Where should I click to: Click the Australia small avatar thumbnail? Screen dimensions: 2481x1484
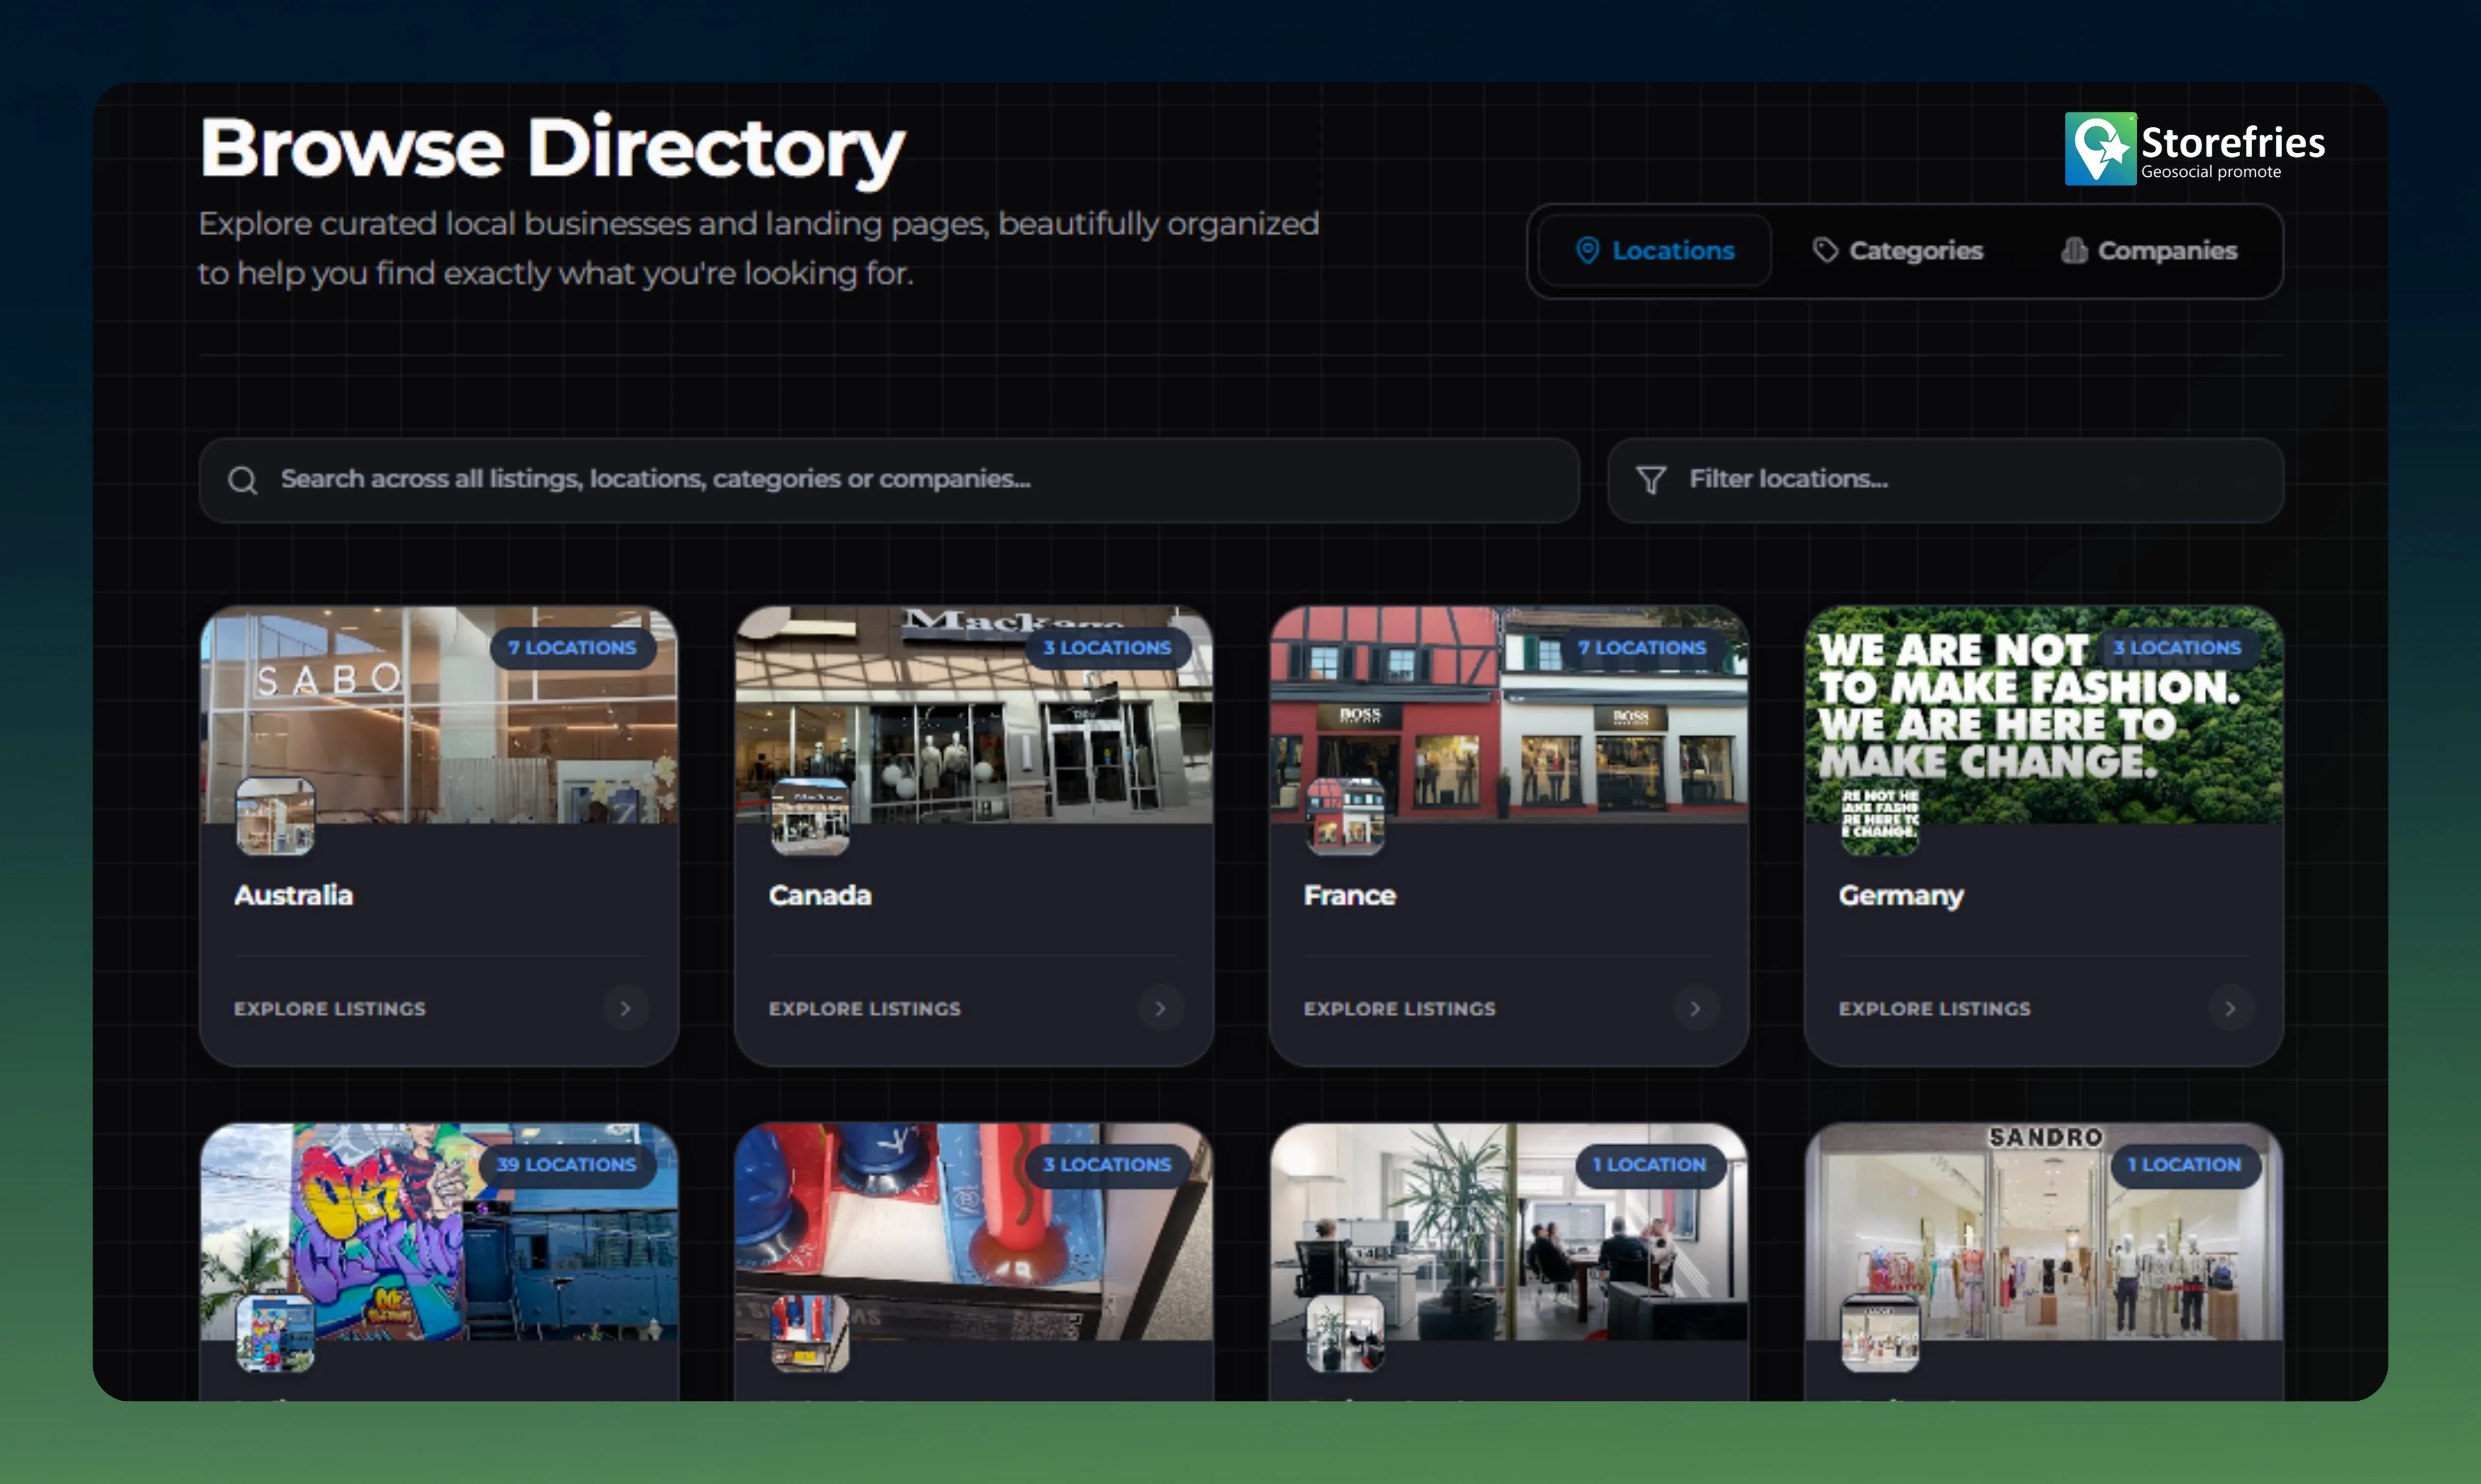coord(275,816)
